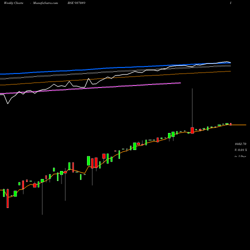The image size is (250, 250).
Task: Click the "MunafaSutra.com" label
Action: point(45,3)
